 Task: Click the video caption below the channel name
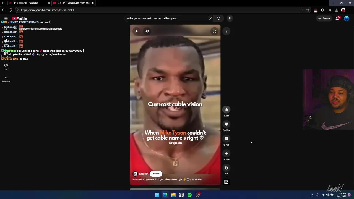(x=167, y=180)
